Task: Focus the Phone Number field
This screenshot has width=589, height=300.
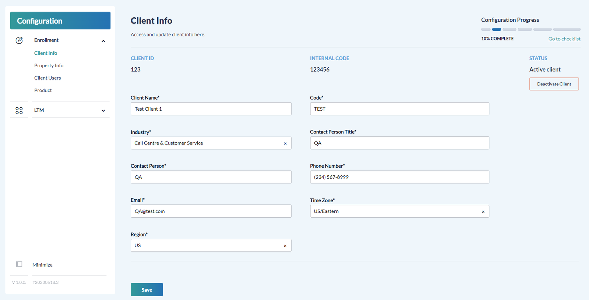Action: pyautogui.click(x=399, y=177)
